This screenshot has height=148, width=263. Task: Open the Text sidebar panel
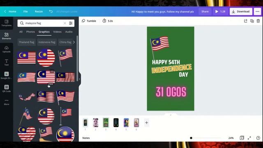(7, 62)
